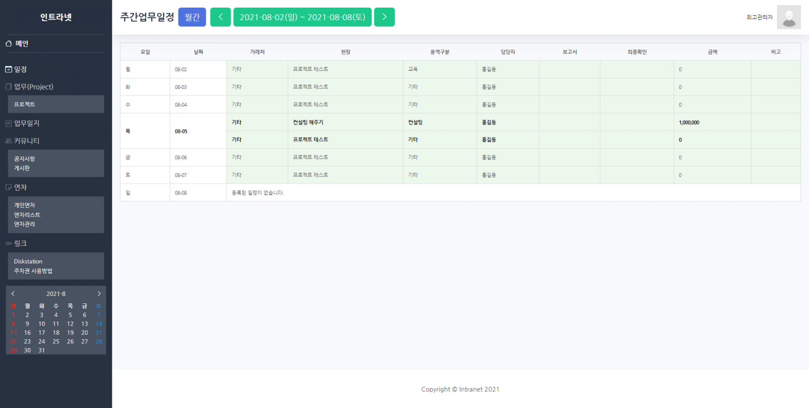Open the 컨설팅 해주기 schedule entry

[x=308, y=122]
